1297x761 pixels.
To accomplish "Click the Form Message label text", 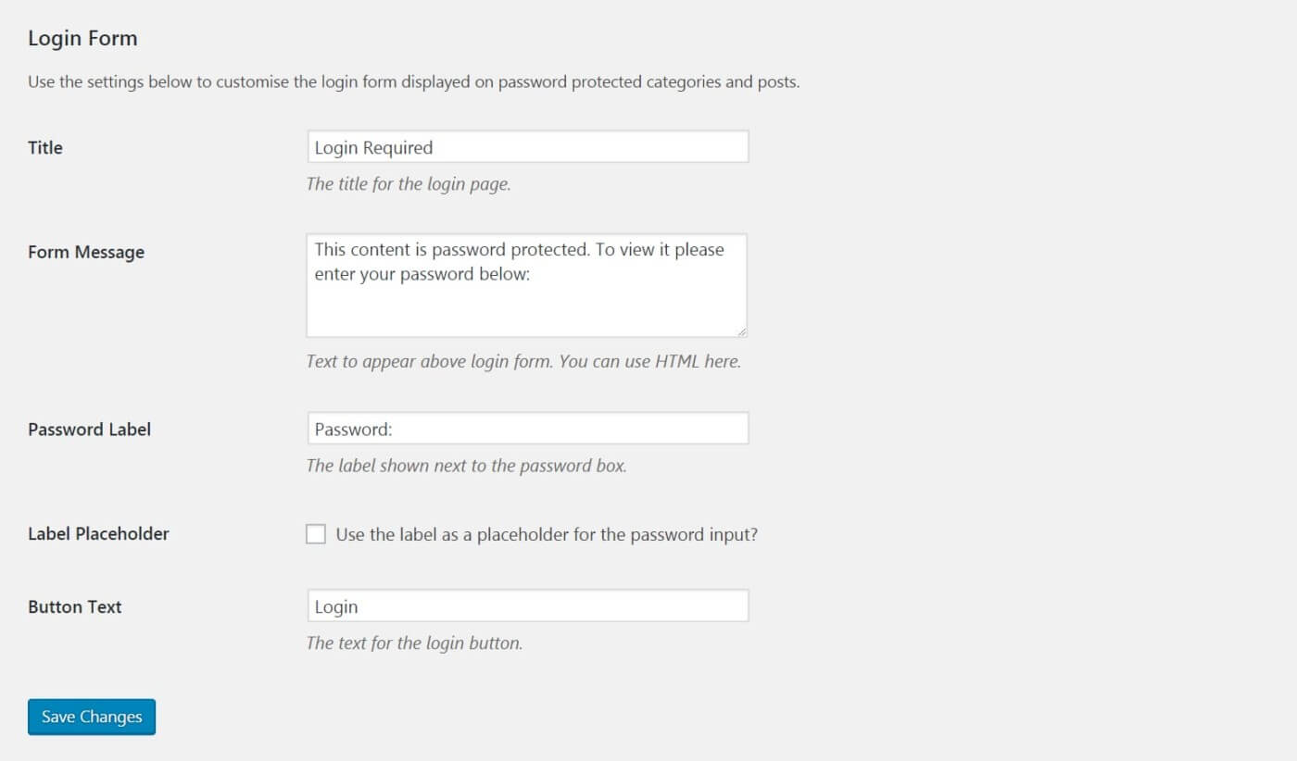I will [x=86, y=252].
